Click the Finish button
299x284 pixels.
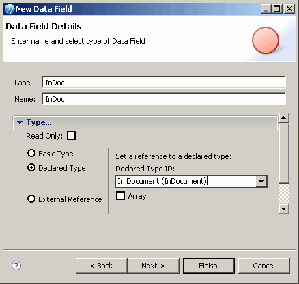click(209, 266)
